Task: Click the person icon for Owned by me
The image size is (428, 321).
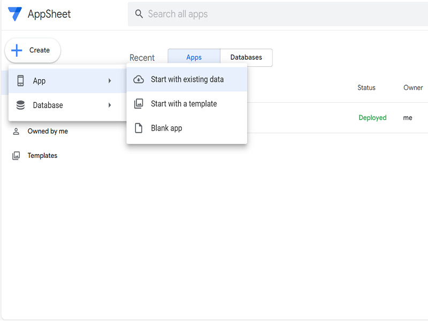Action: coord(16,131)
